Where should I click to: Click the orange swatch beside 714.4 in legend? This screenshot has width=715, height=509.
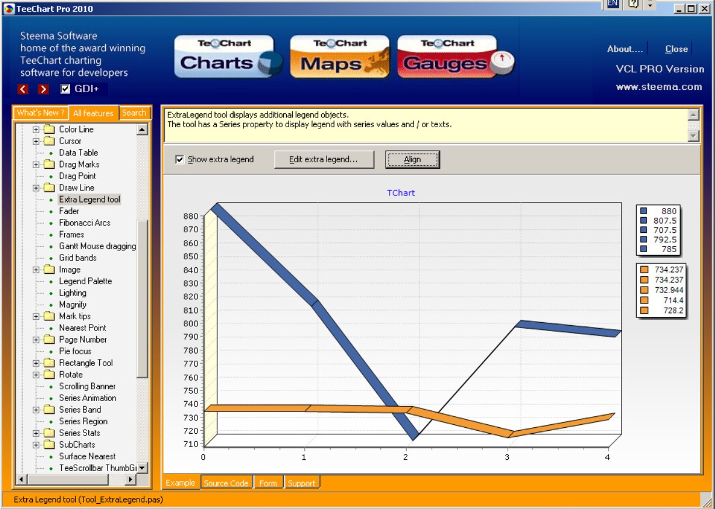(644, 300)
